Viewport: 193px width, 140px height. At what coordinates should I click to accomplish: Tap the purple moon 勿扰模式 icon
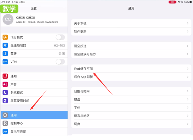[5, 93]
